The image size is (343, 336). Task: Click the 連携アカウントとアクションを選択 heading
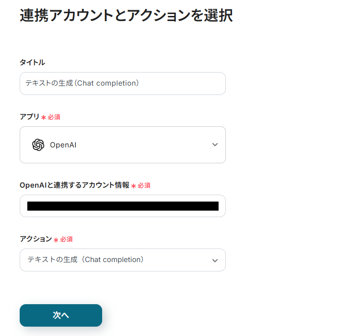pos(126,15)
